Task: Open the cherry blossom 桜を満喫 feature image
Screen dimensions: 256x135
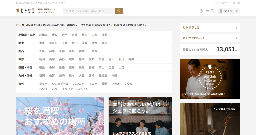Action: [x=60, y=116]
